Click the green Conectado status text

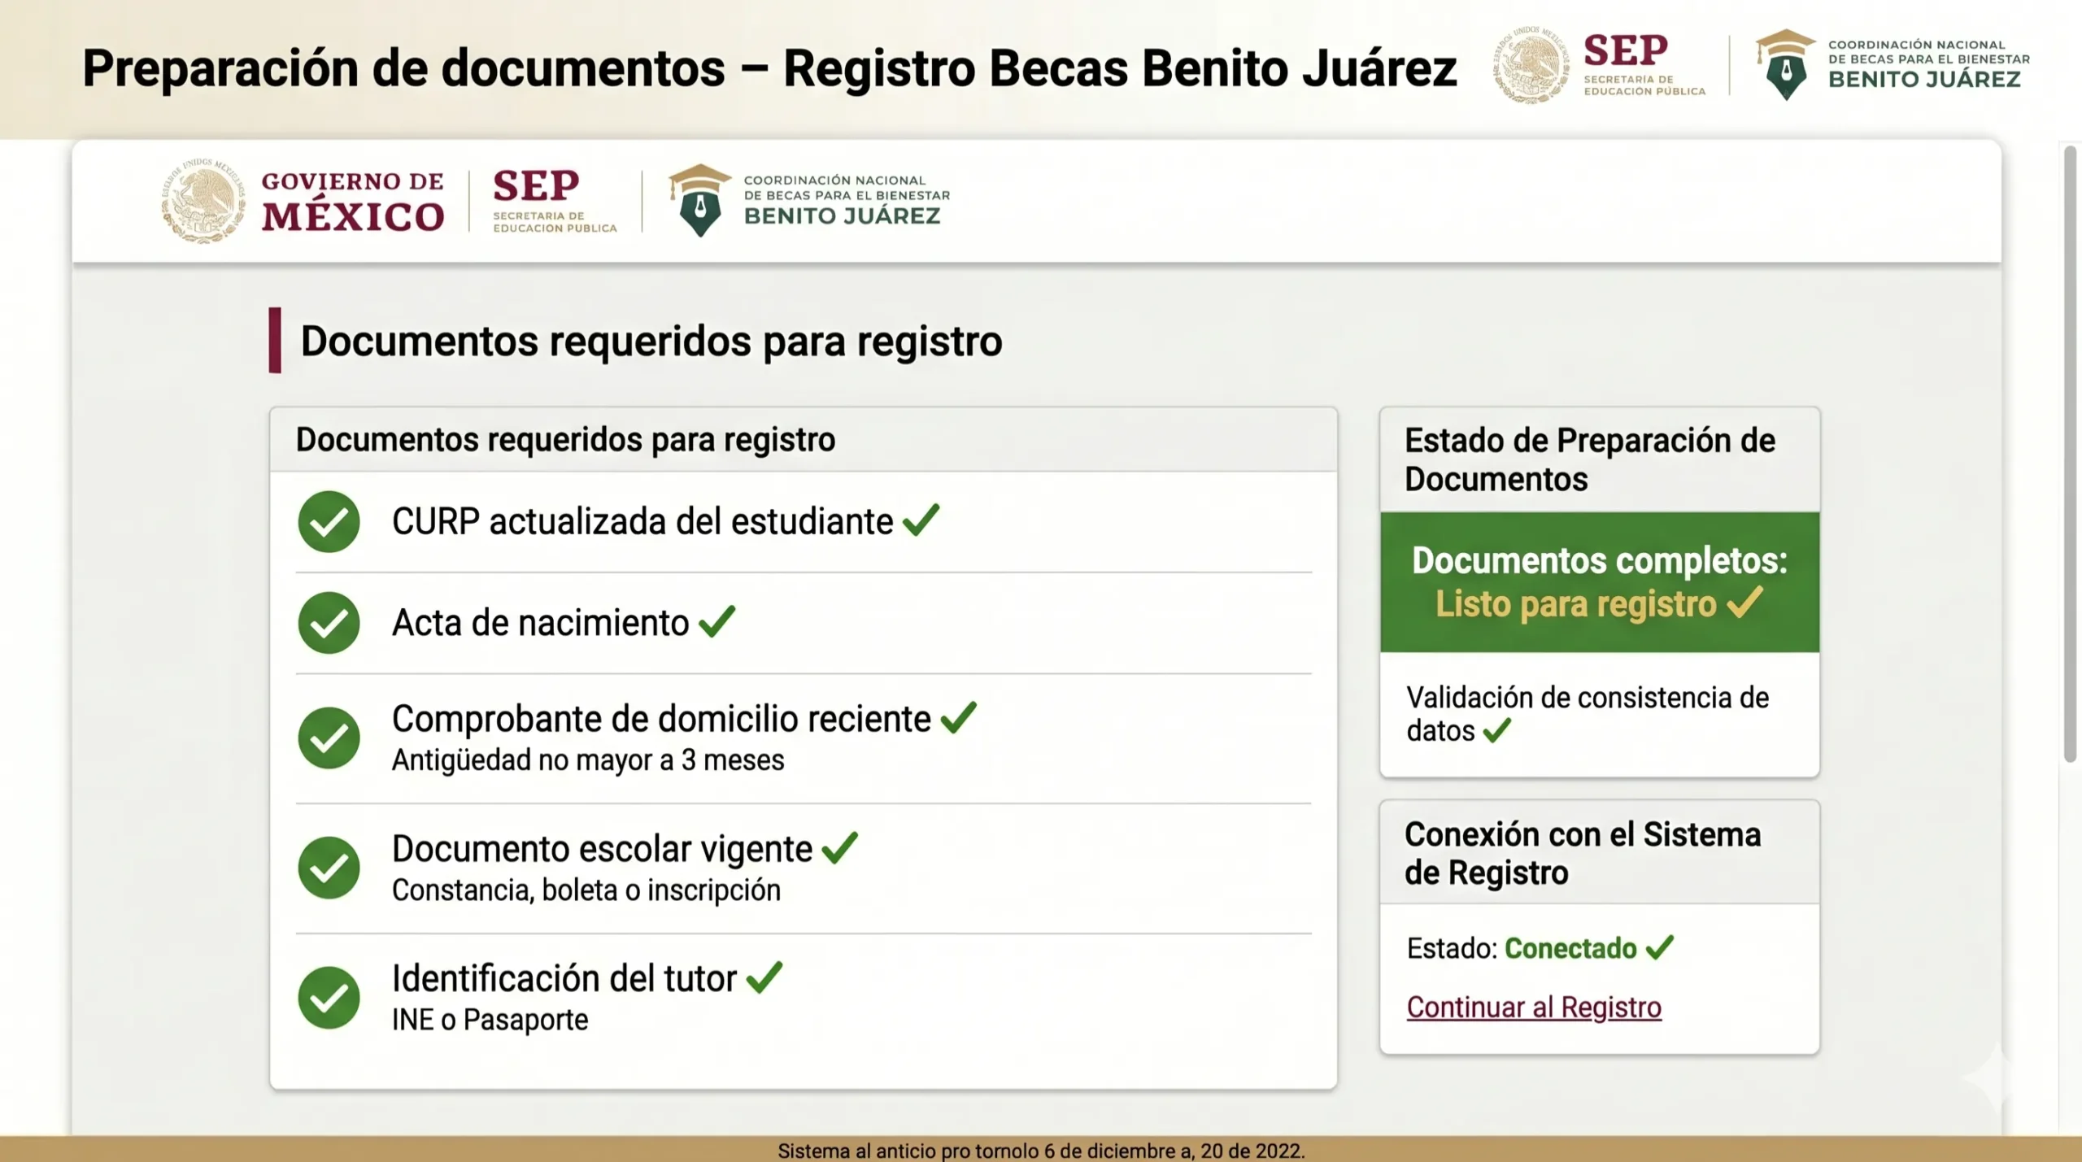click(x=1570, y=948)
